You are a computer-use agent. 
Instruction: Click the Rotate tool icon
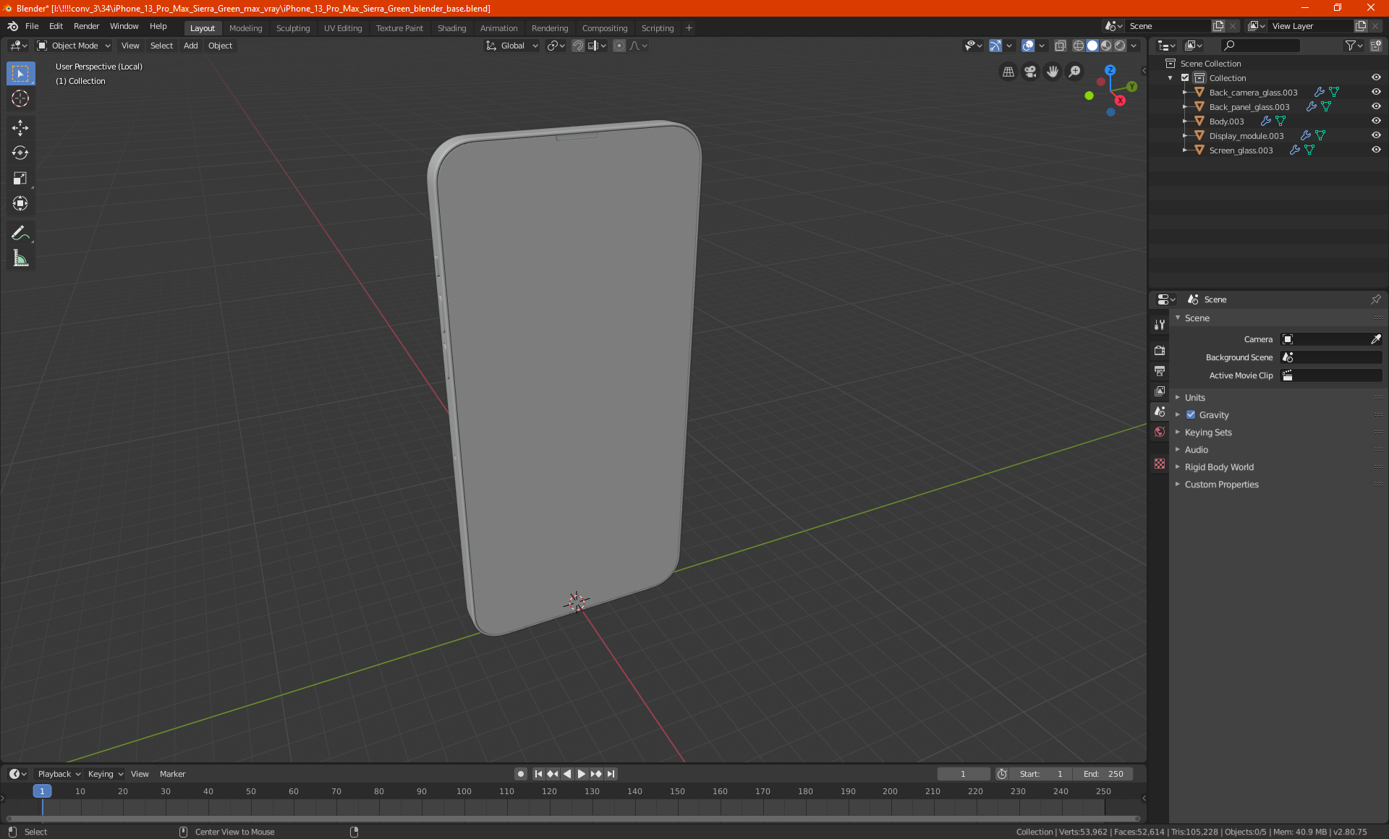[20, 152]
